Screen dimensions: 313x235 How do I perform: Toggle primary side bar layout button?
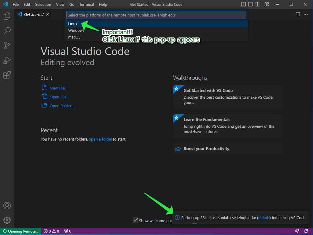click(x=244, y=4)
